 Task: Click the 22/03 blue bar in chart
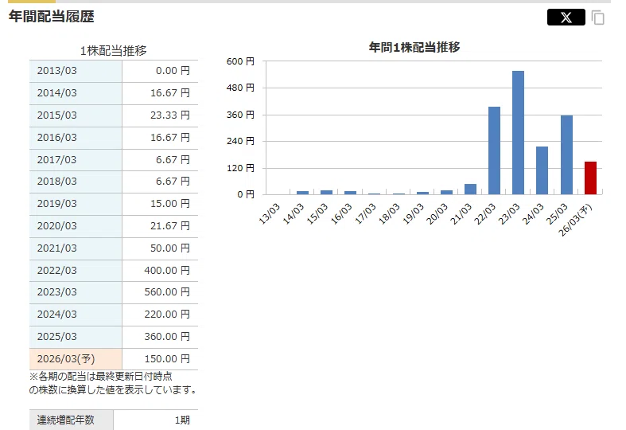(x=494, y=150)
